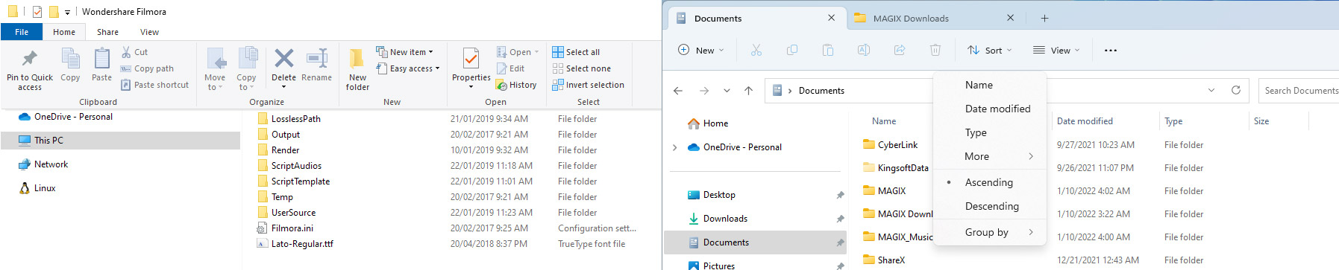Select Descending sort order

pos(990,206)
